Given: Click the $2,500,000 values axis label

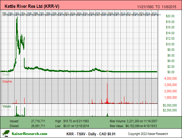Looking at the screenshot, I should [170, 110].
